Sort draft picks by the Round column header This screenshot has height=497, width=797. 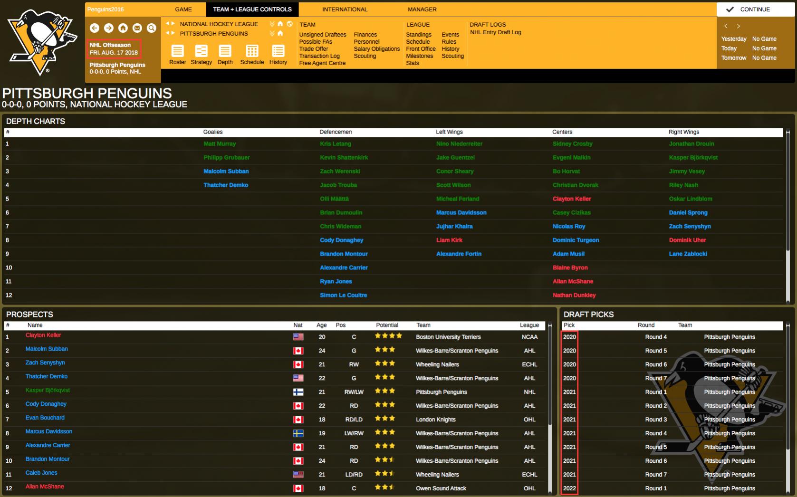(x=646, y=325)
